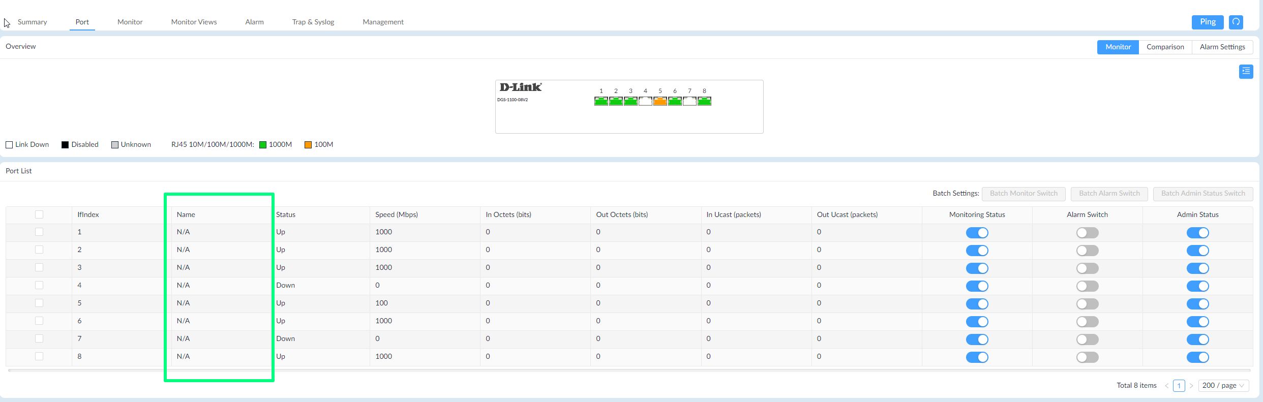
Task: Click port 8 icon on D-Link diagram
Action: pos(704,101)
